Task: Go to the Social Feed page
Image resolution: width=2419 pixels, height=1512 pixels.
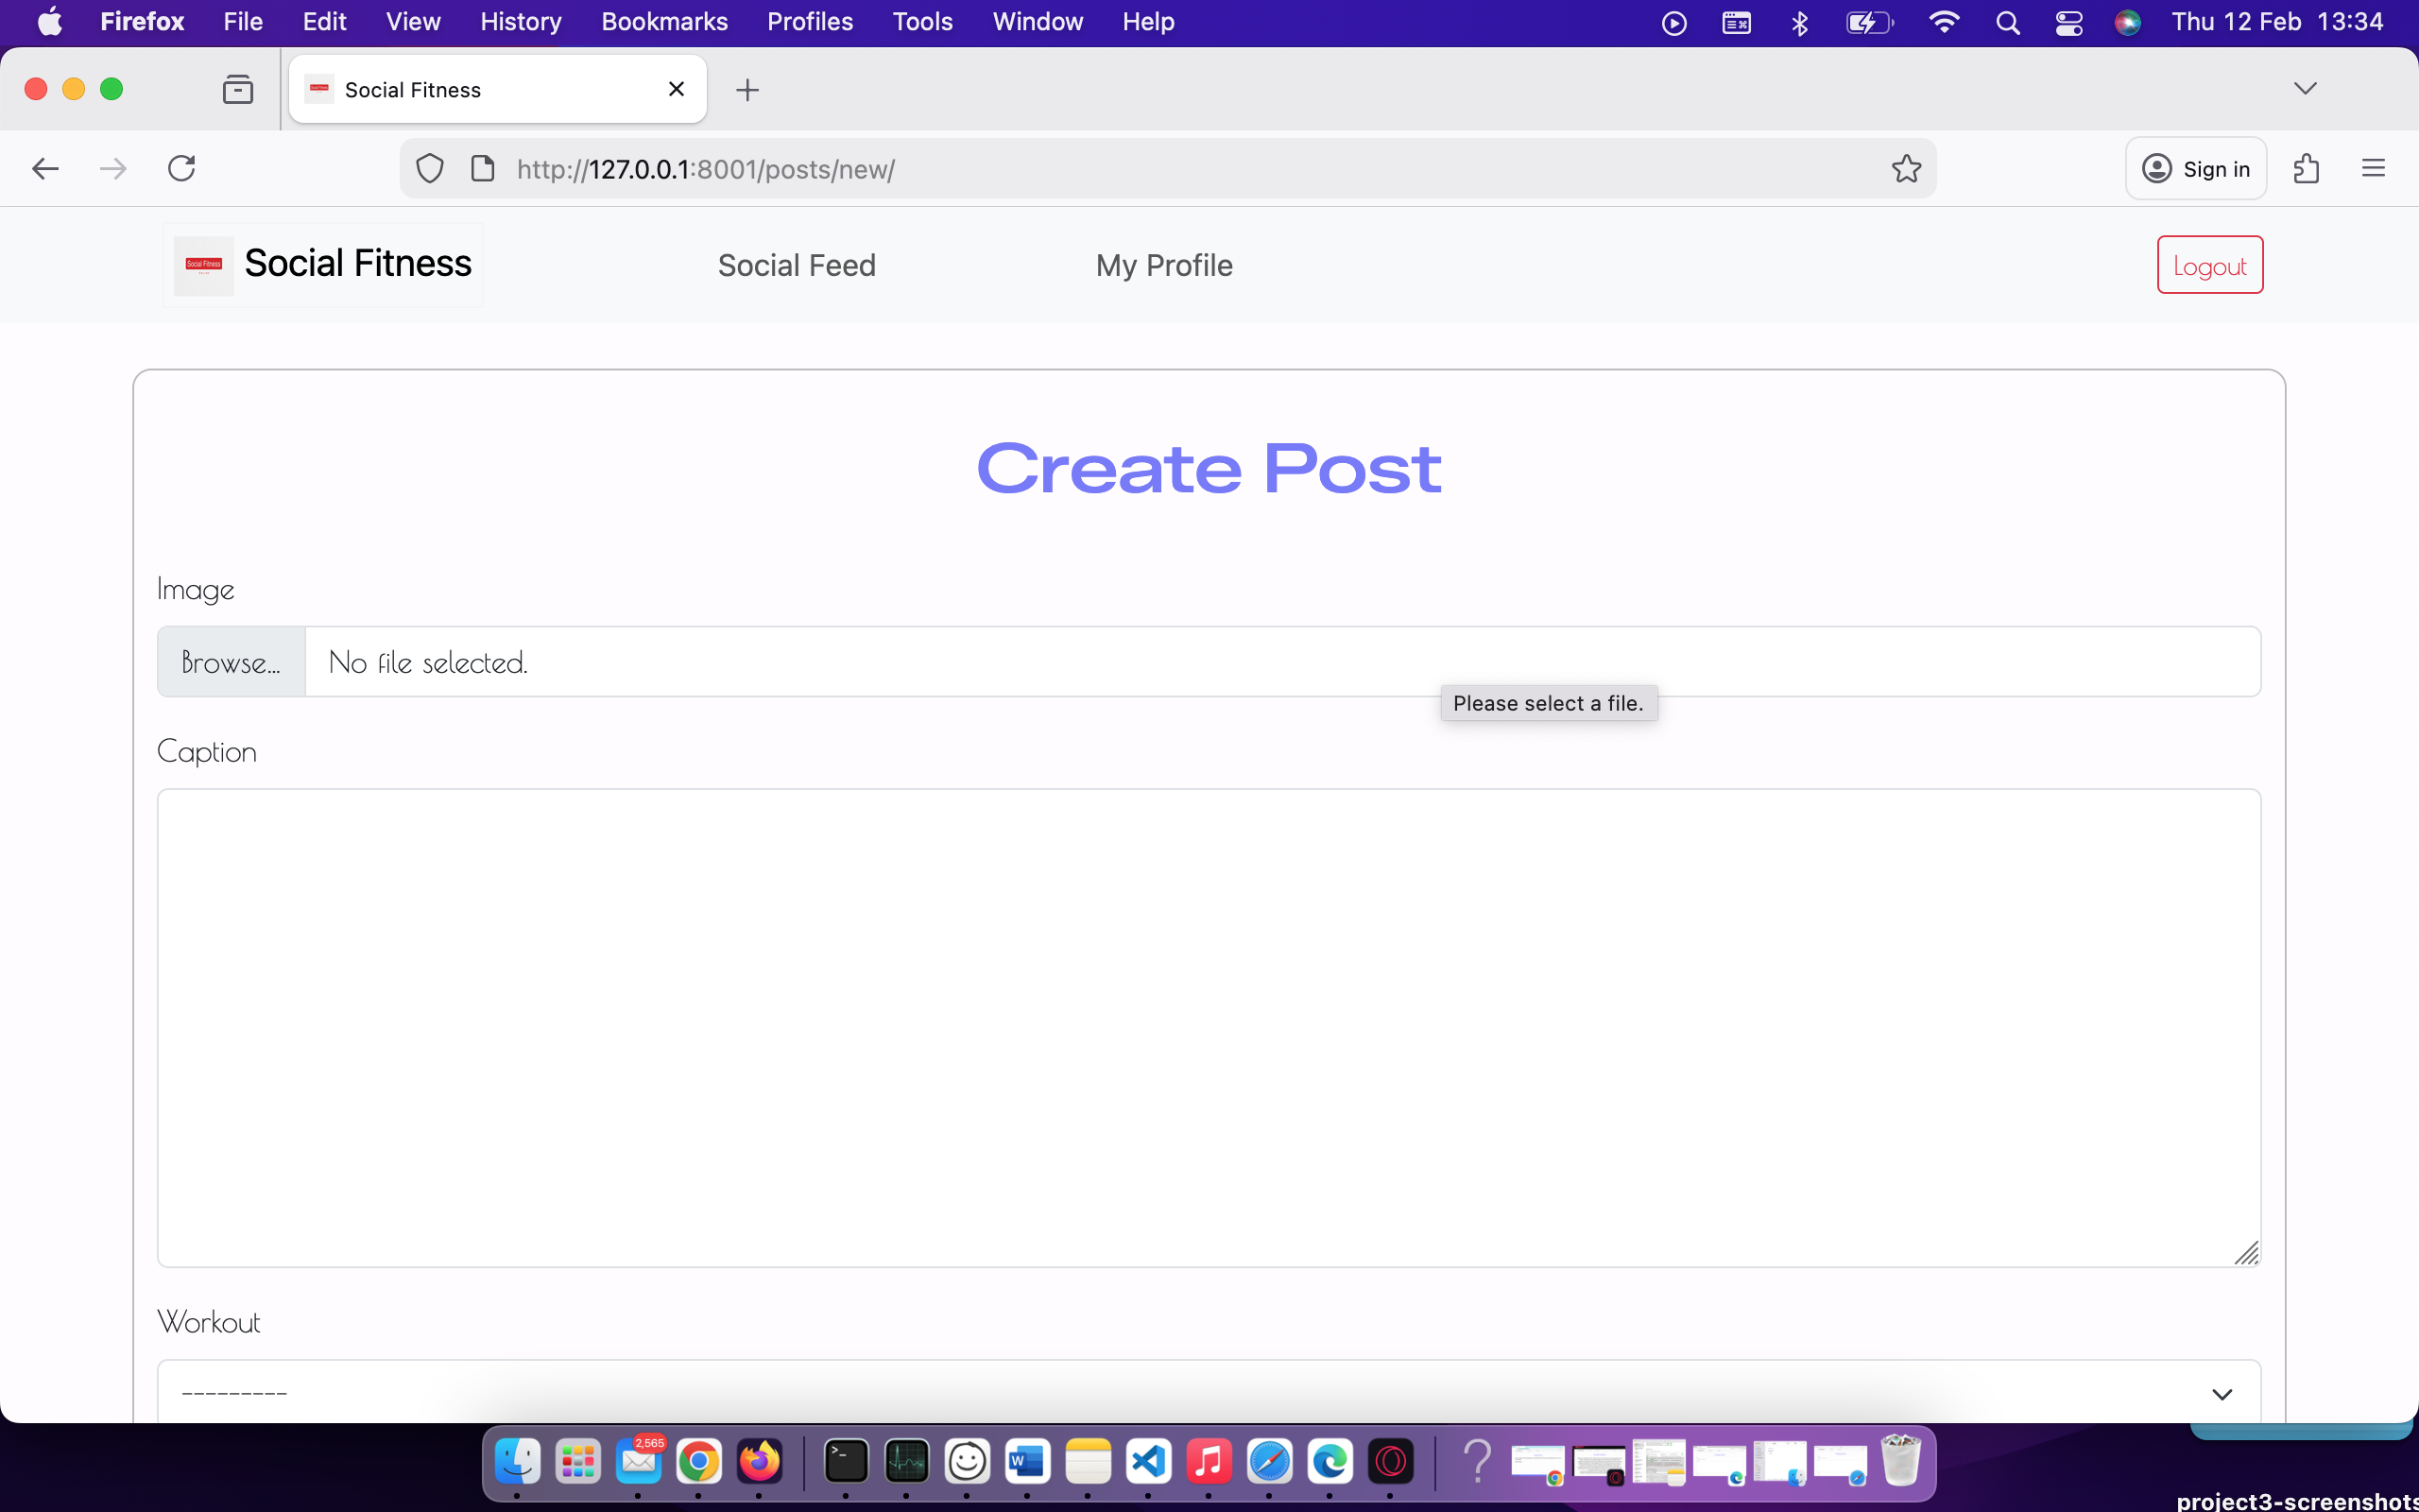Action: click(x=797, y=265)
